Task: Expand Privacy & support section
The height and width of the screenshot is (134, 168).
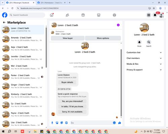Action: [144, 70]
